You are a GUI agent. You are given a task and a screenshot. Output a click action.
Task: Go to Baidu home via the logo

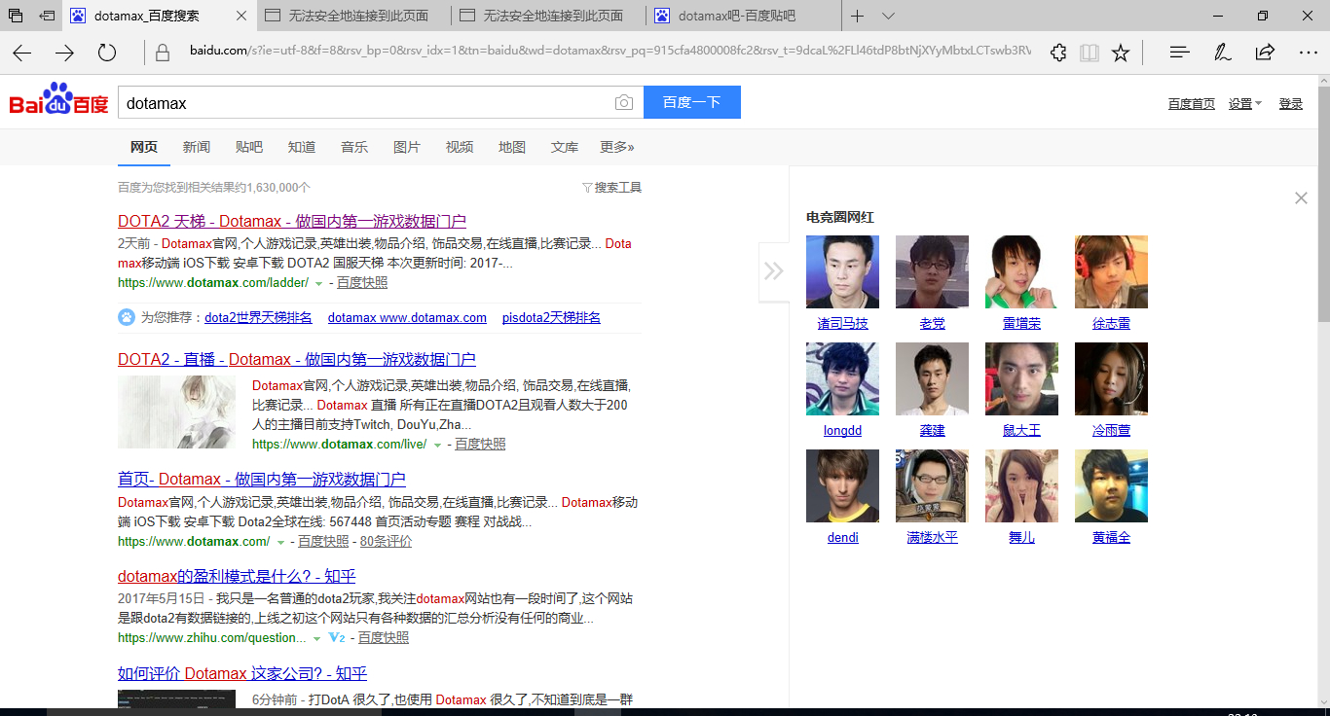pos(59,99)
